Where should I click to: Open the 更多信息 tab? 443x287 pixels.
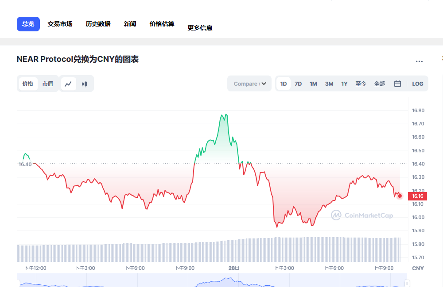(200, 28)
